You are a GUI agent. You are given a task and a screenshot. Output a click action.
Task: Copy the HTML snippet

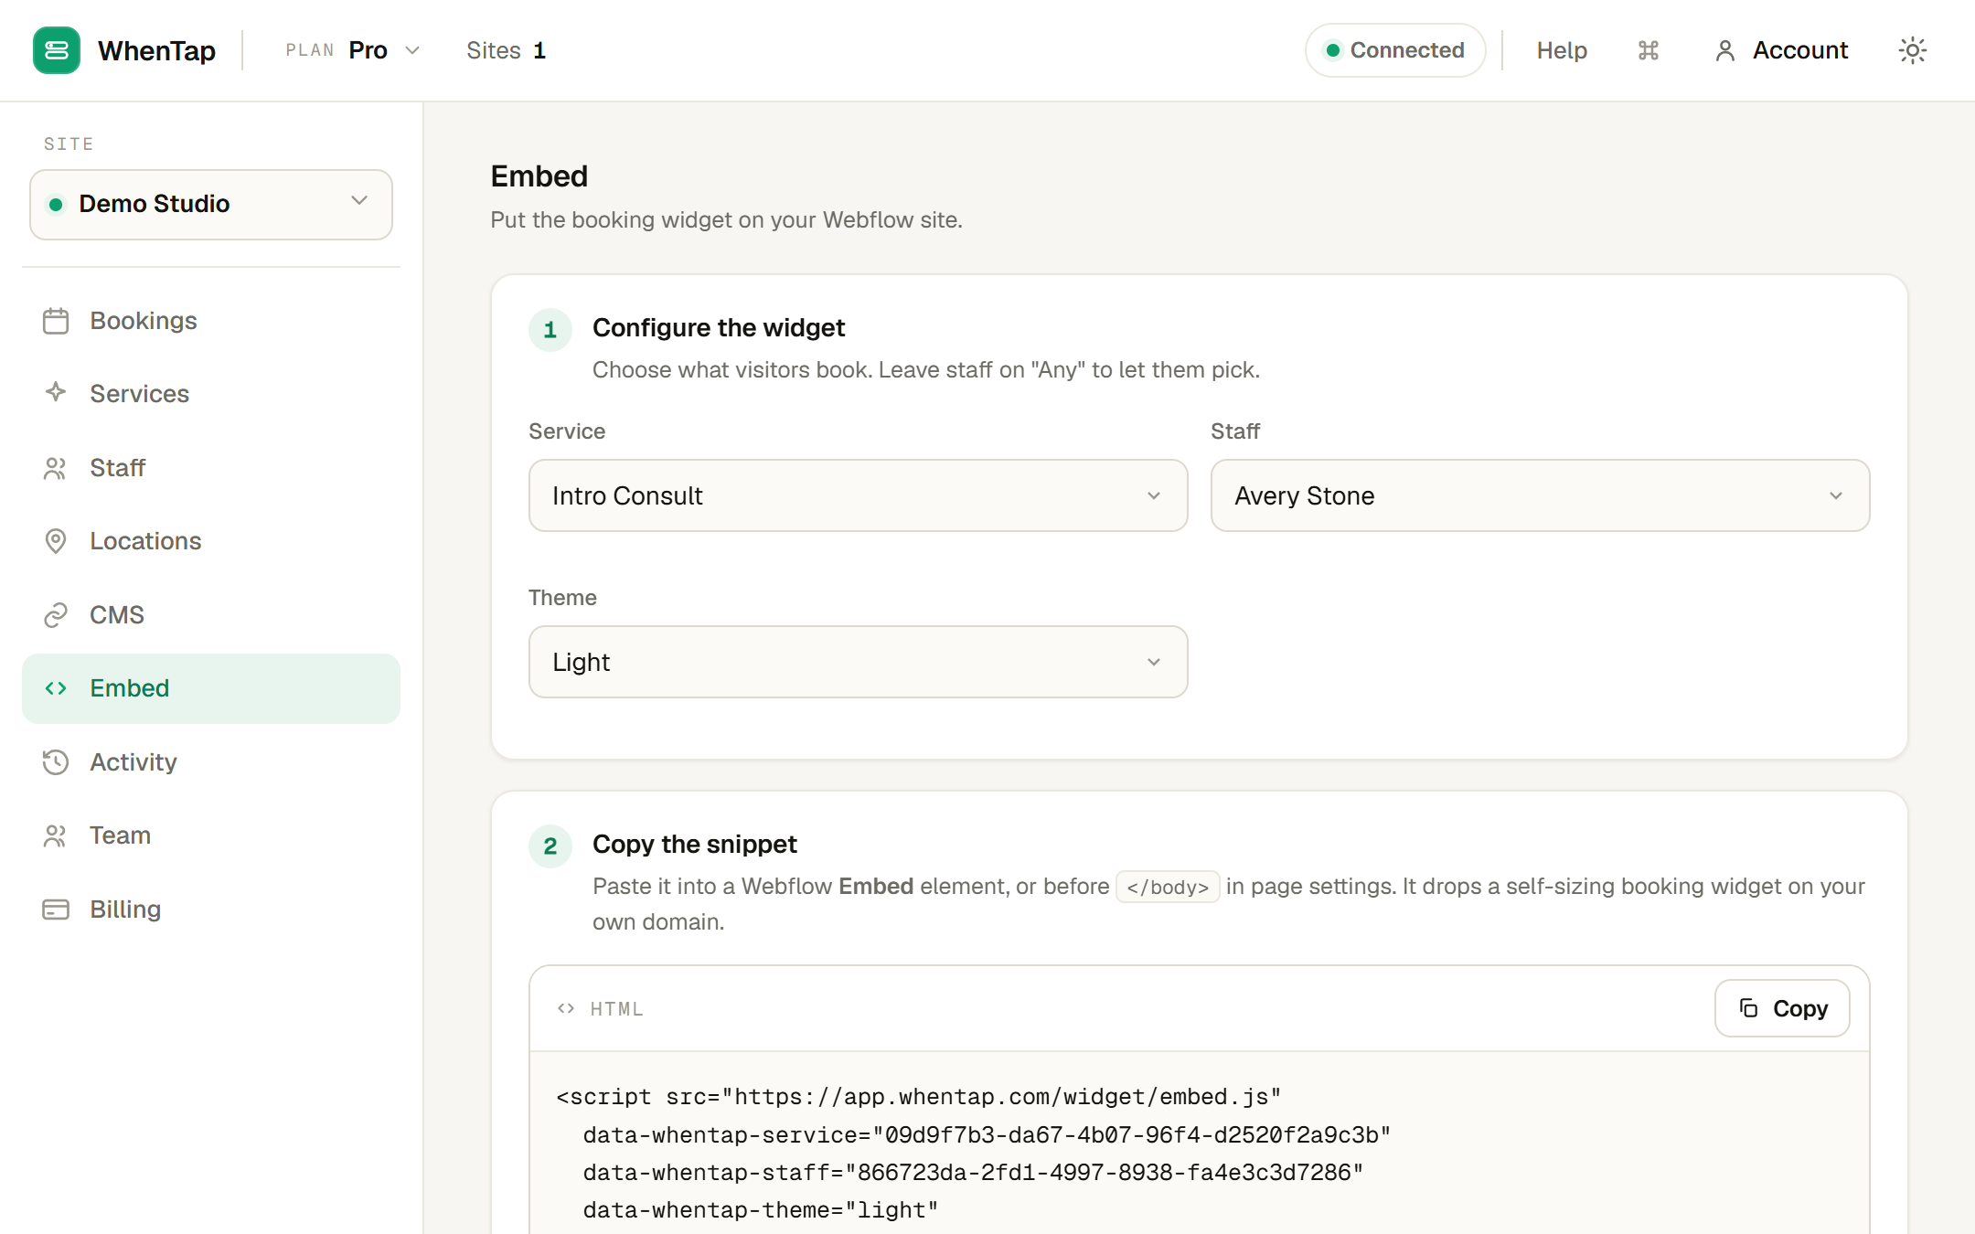(1782, 1008)
